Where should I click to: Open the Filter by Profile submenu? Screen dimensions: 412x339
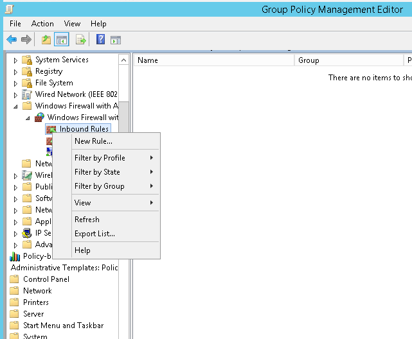tap(115, 158)
